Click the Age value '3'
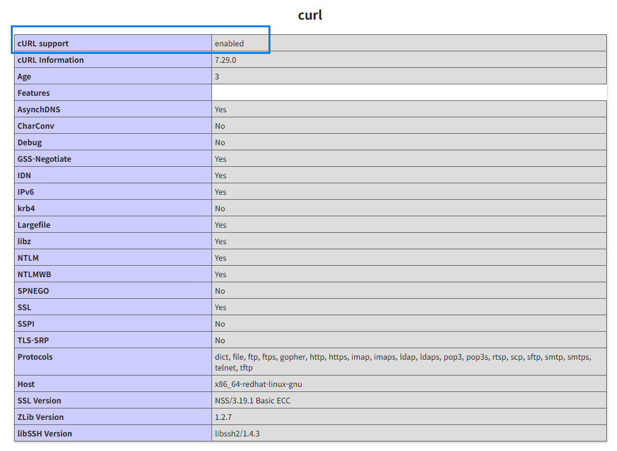Viewport: 617px width, 451px height. point(217,77)
